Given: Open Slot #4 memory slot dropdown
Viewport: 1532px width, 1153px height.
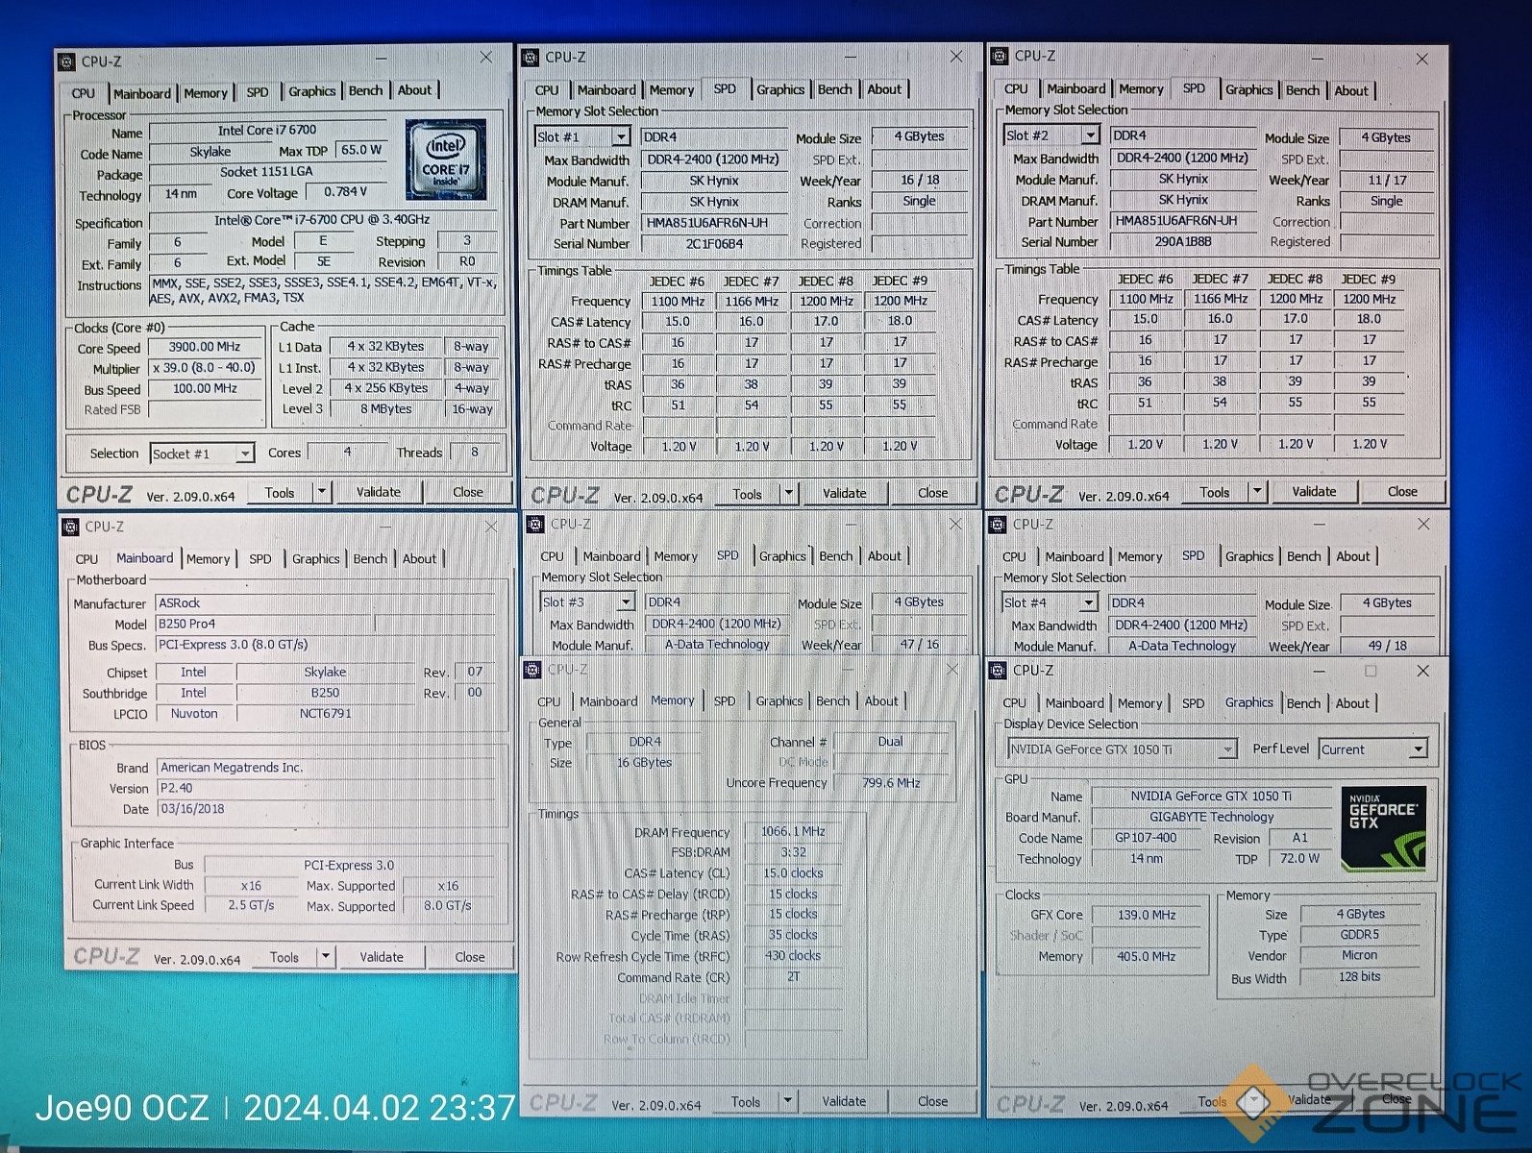Looking at the screenshot, I should (x=1088, y=602).
